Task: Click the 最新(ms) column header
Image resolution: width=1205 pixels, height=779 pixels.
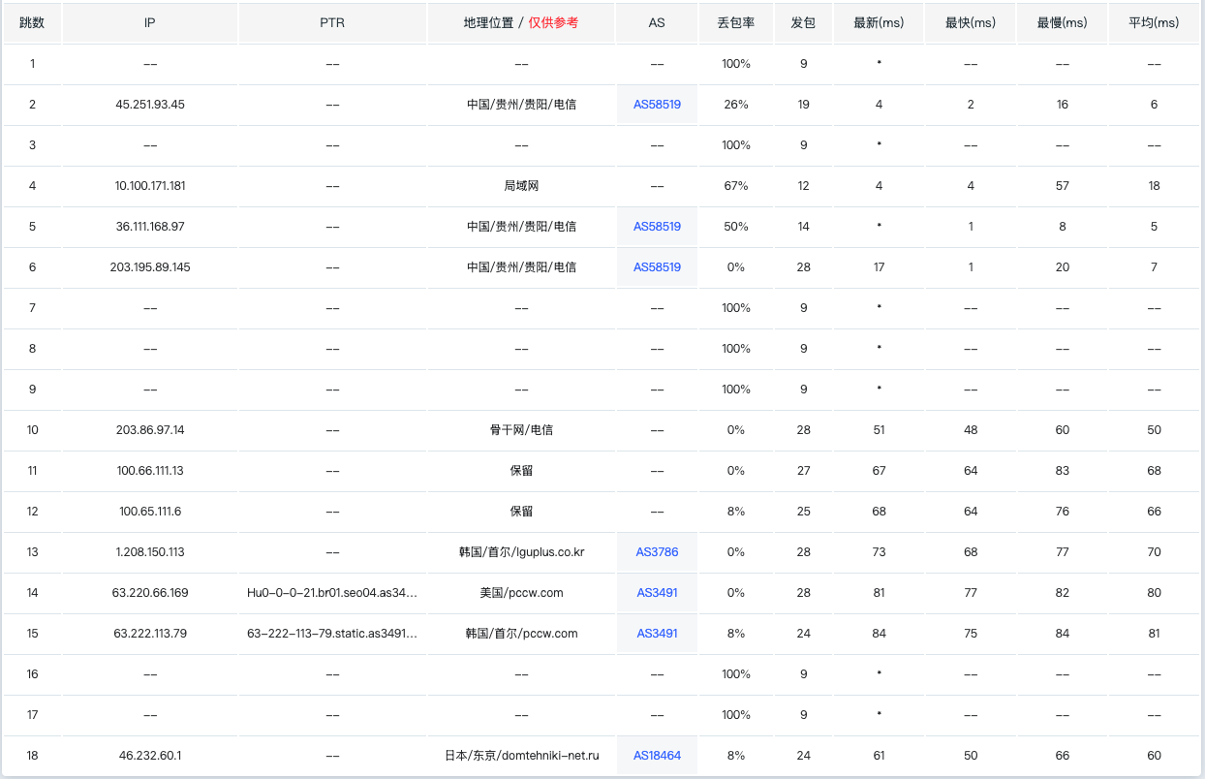Action: [879, 23]
